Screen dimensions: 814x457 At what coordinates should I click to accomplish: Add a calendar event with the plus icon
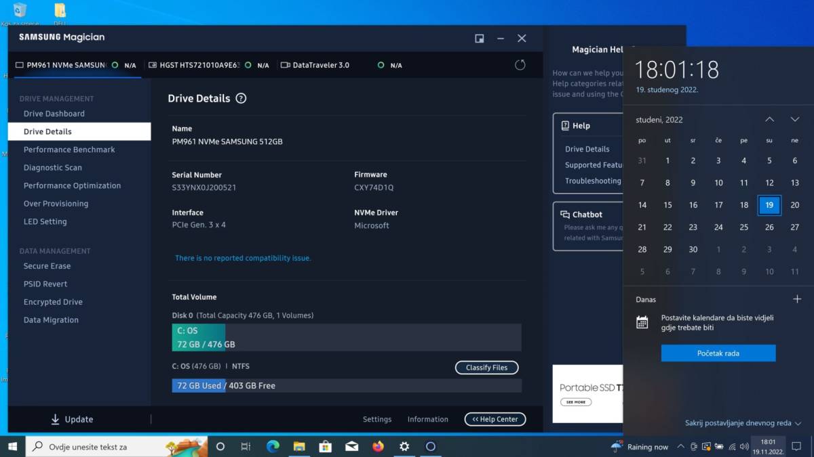pos(797,299)
